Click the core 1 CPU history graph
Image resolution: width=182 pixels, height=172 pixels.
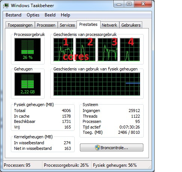63,50
